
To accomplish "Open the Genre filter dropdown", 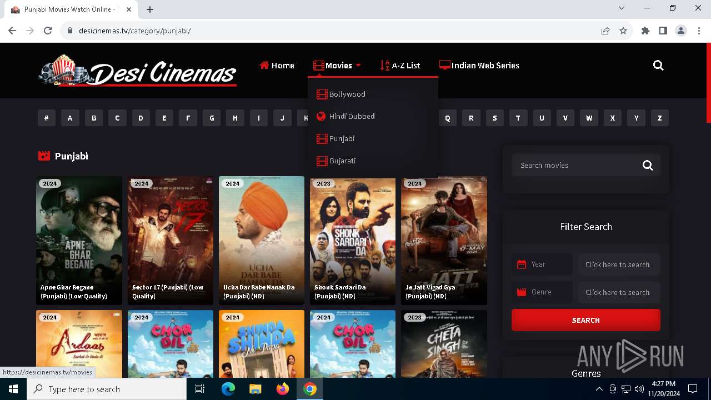I will point(619,292).
